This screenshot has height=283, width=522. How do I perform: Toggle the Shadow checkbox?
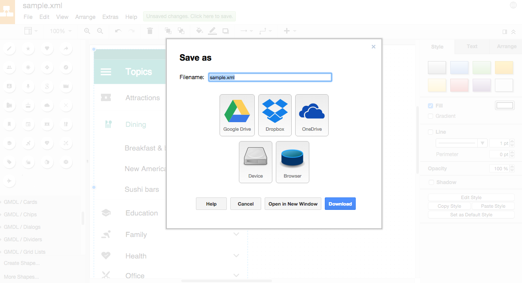(x=430, y=182)
